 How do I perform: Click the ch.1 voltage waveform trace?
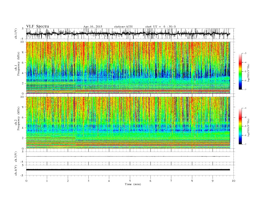128,34
